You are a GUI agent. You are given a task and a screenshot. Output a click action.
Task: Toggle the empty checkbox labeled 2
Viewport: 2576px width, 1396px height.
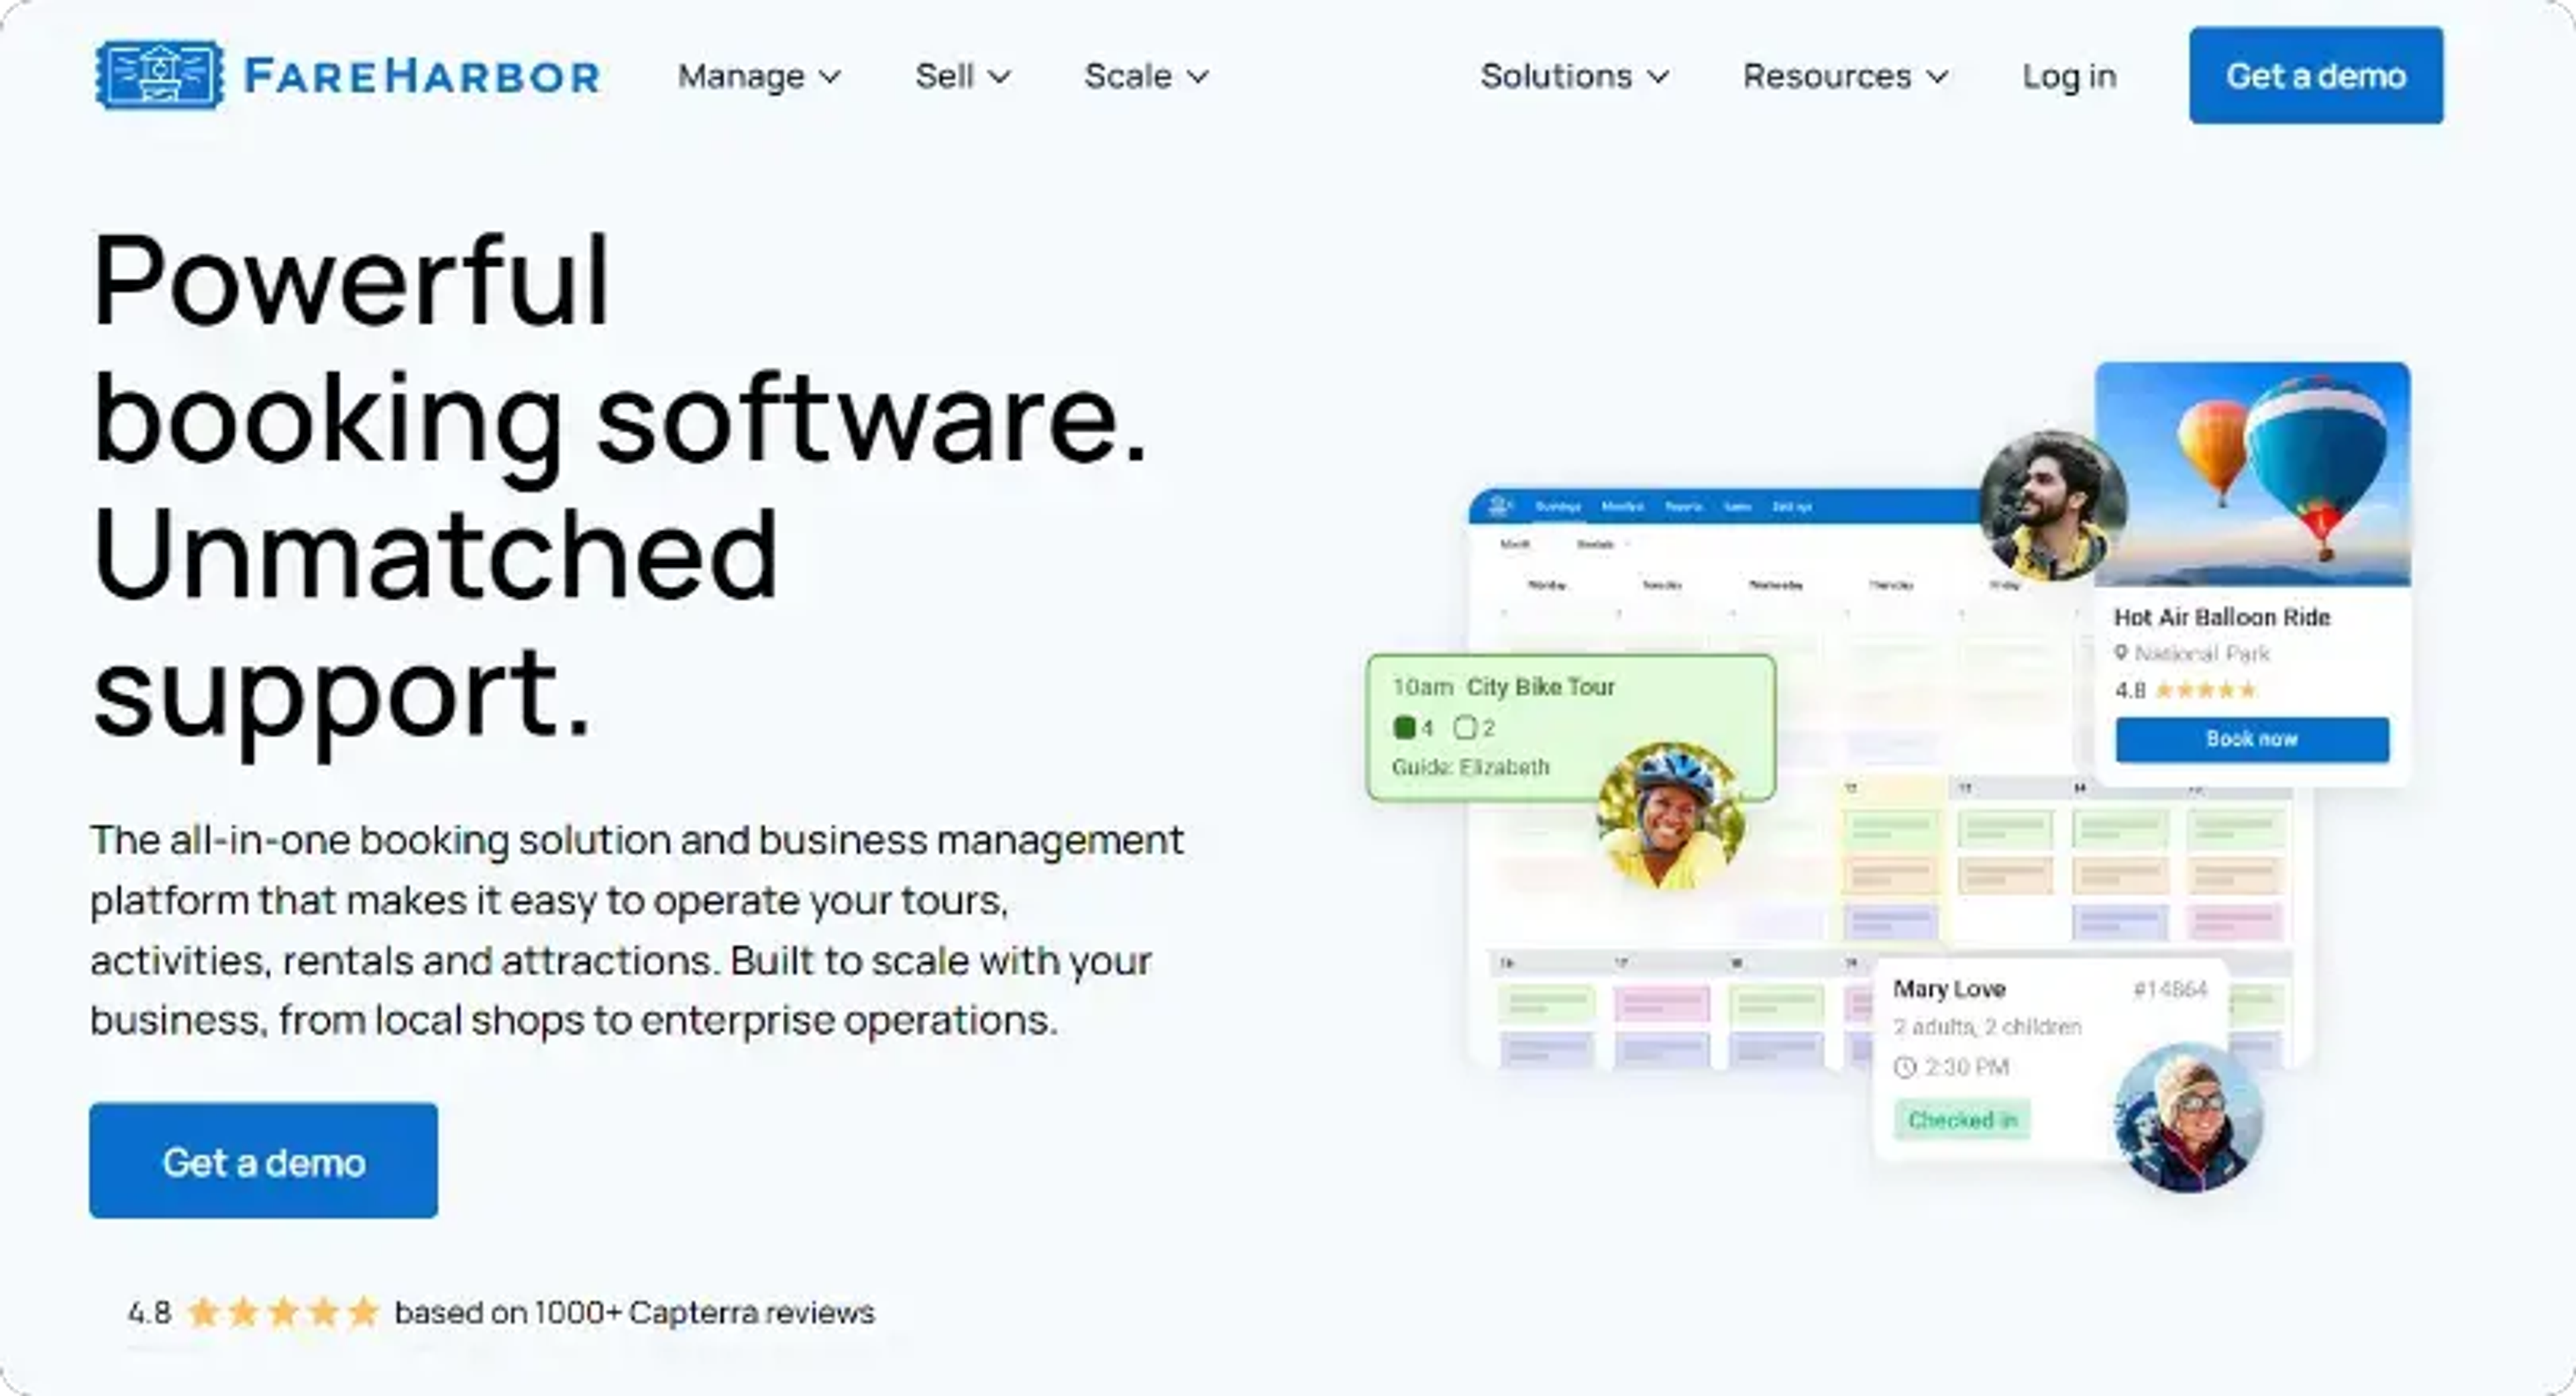pos(1464,727)
